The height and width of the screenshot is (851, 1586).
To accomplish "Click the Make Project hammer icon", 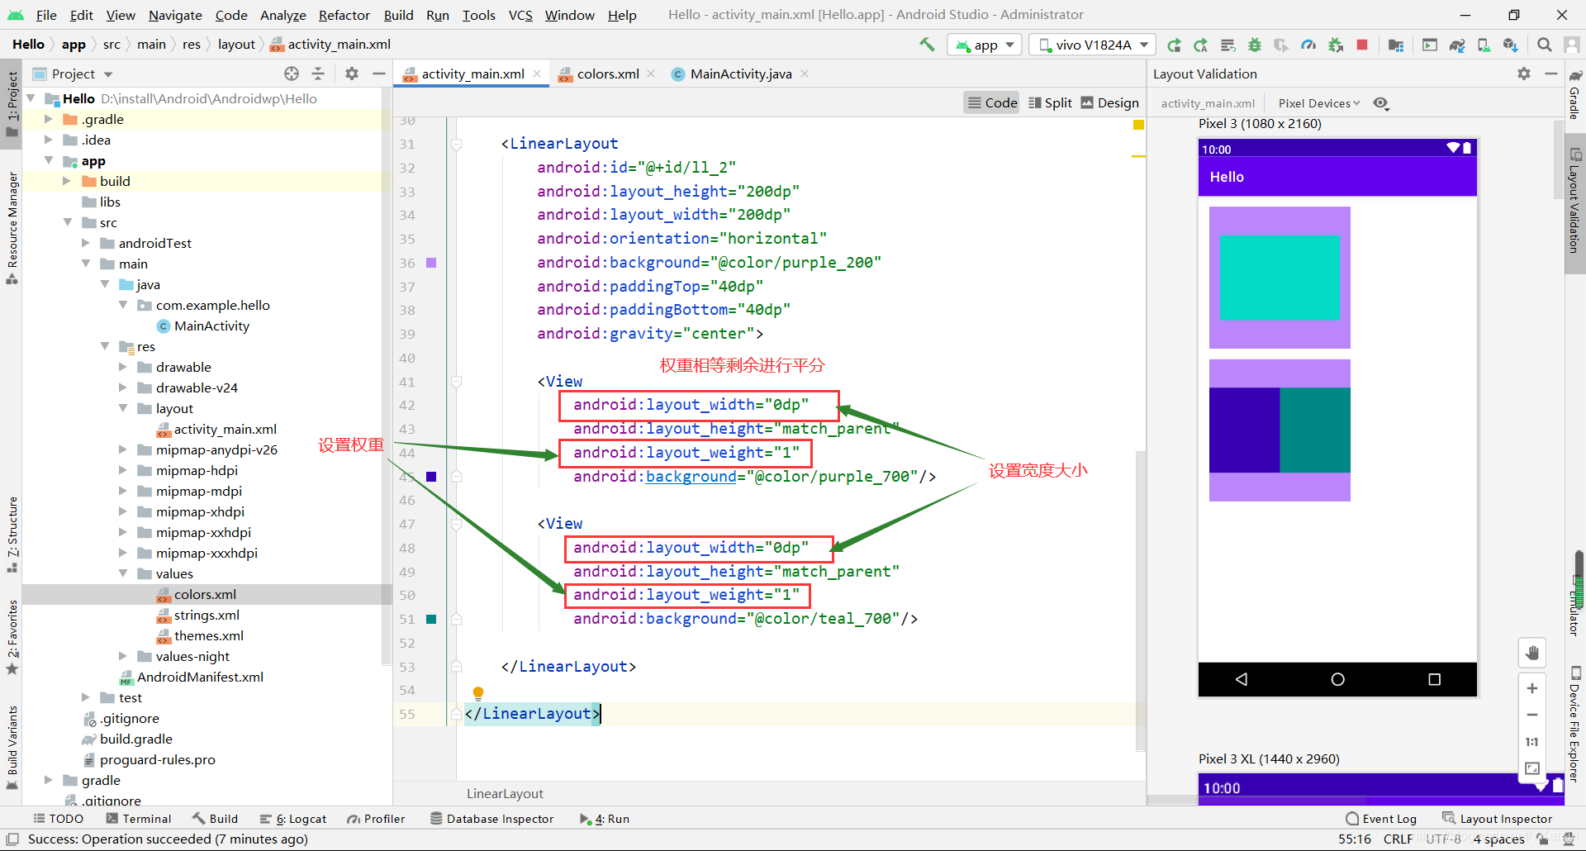I will click(927, 45).
